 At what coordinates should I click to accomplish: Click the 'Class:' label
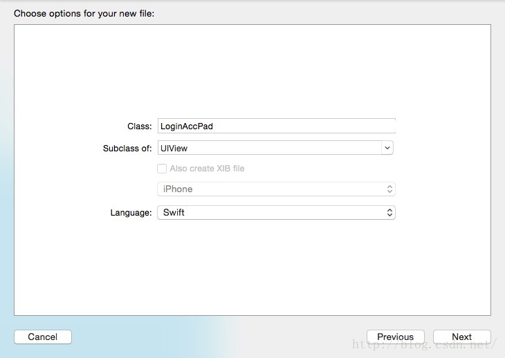[140, 126]
